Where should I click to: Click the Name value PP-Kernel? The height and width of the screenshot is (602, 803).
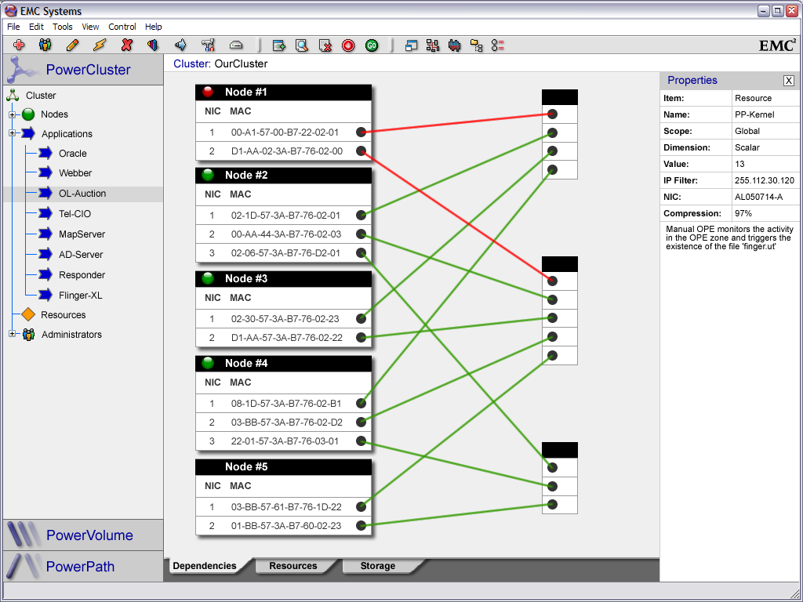(754, 114)
